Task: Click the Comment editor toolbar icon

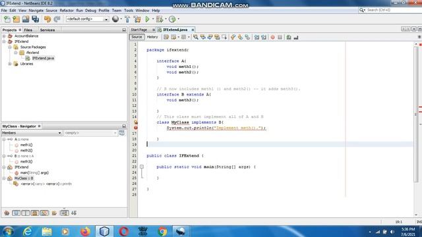Action: tap(289, 37)
